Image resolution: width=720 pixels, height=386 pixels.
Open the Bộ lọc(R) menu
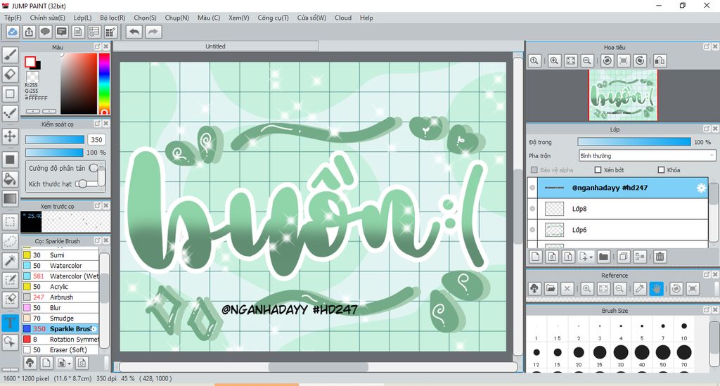(112, 18)
